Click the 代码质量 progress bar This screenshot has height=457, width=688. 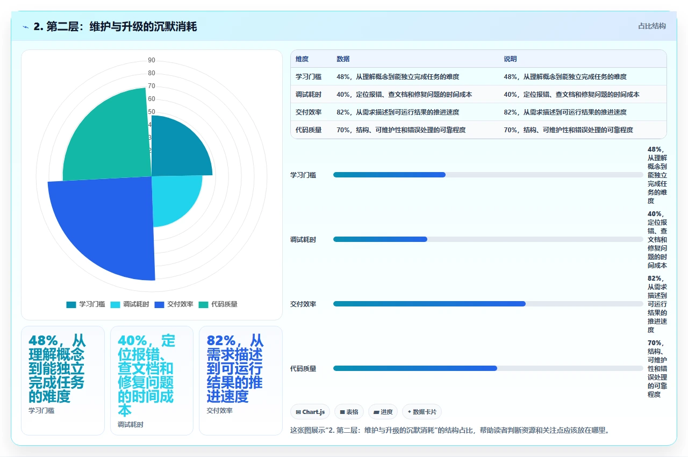[x=488, y=368]
